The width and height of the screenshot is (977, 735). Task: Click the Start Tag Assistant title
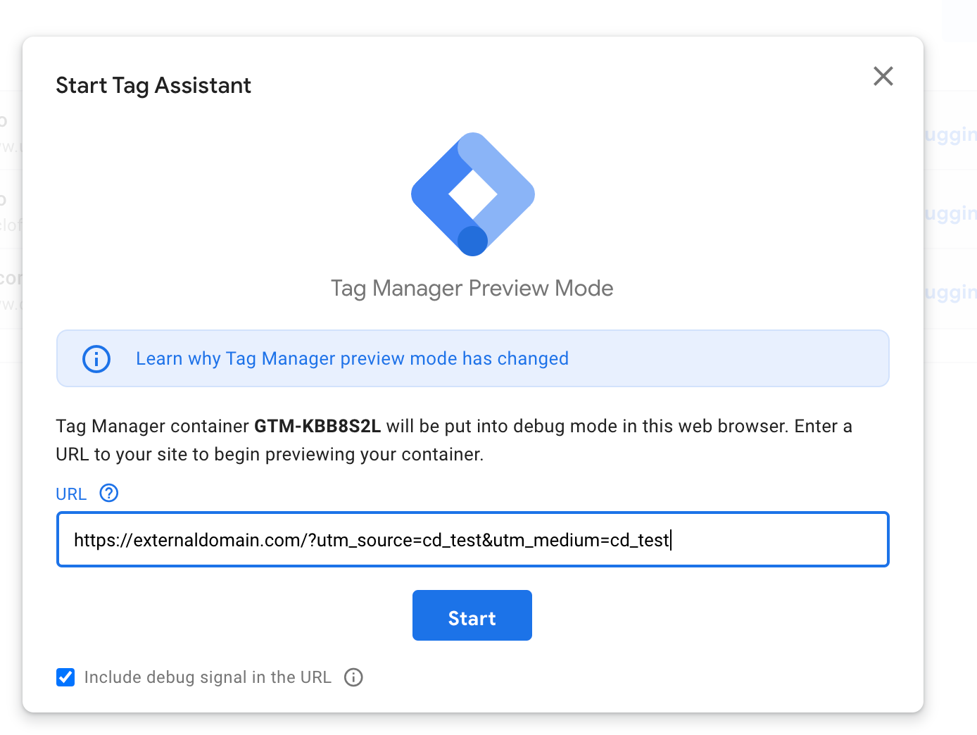coord(153,85)
